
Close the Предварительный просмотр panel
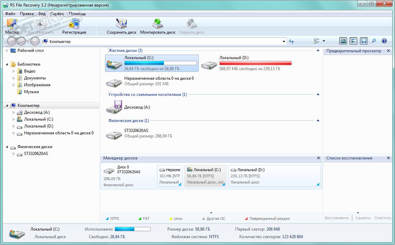pyautogui.click(x=388, y=51)
